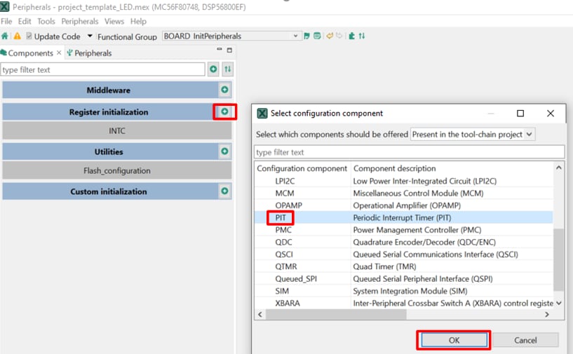The height and width of the screenshot is (354, 573).
Task: Open the Functional Group dropdown
Action: [231, 36]
